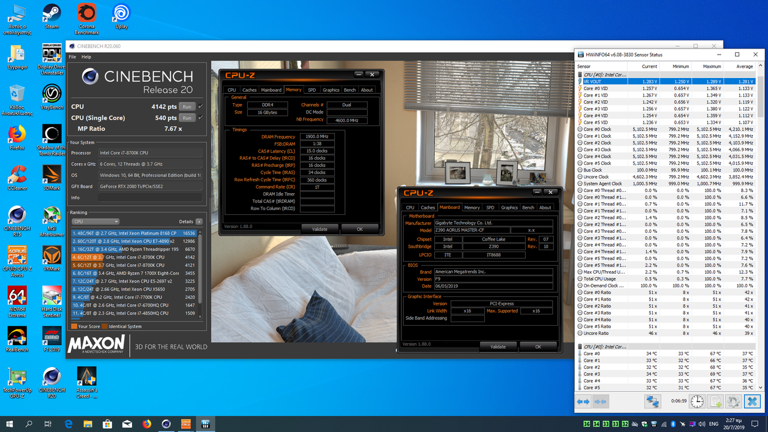Open the Uplay desktop icon
Viewport: 768px width, 432px height.
pyautogui.click(x=121, y=16)
